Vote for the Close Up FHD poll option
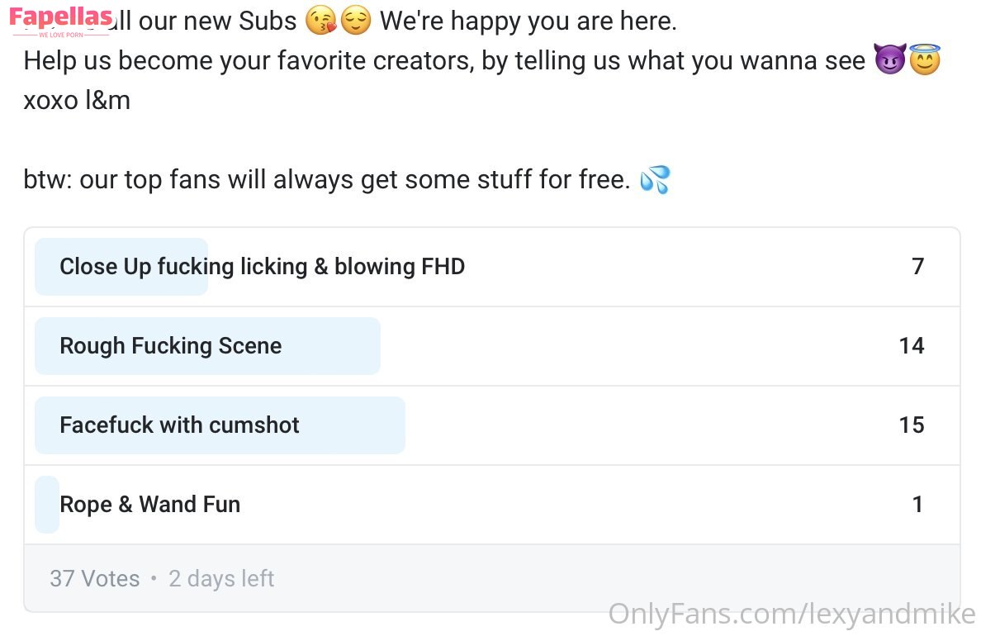The width and height of the screenshot is (981, 636). [x=262, y=267]
